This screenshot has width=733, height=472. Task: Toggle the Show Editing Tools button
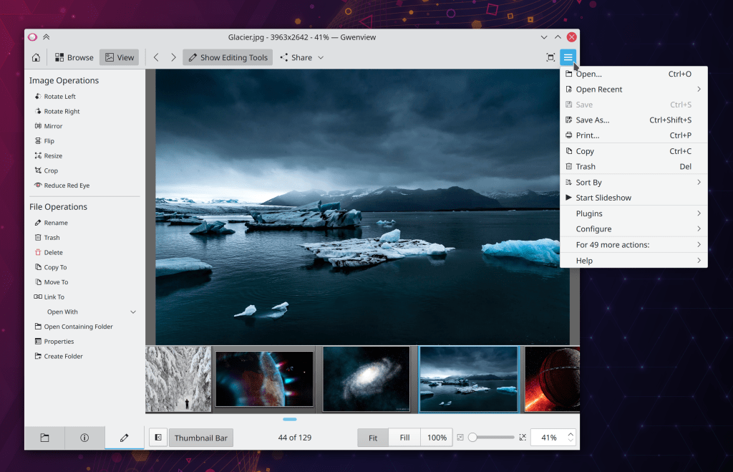click(228, 57)
